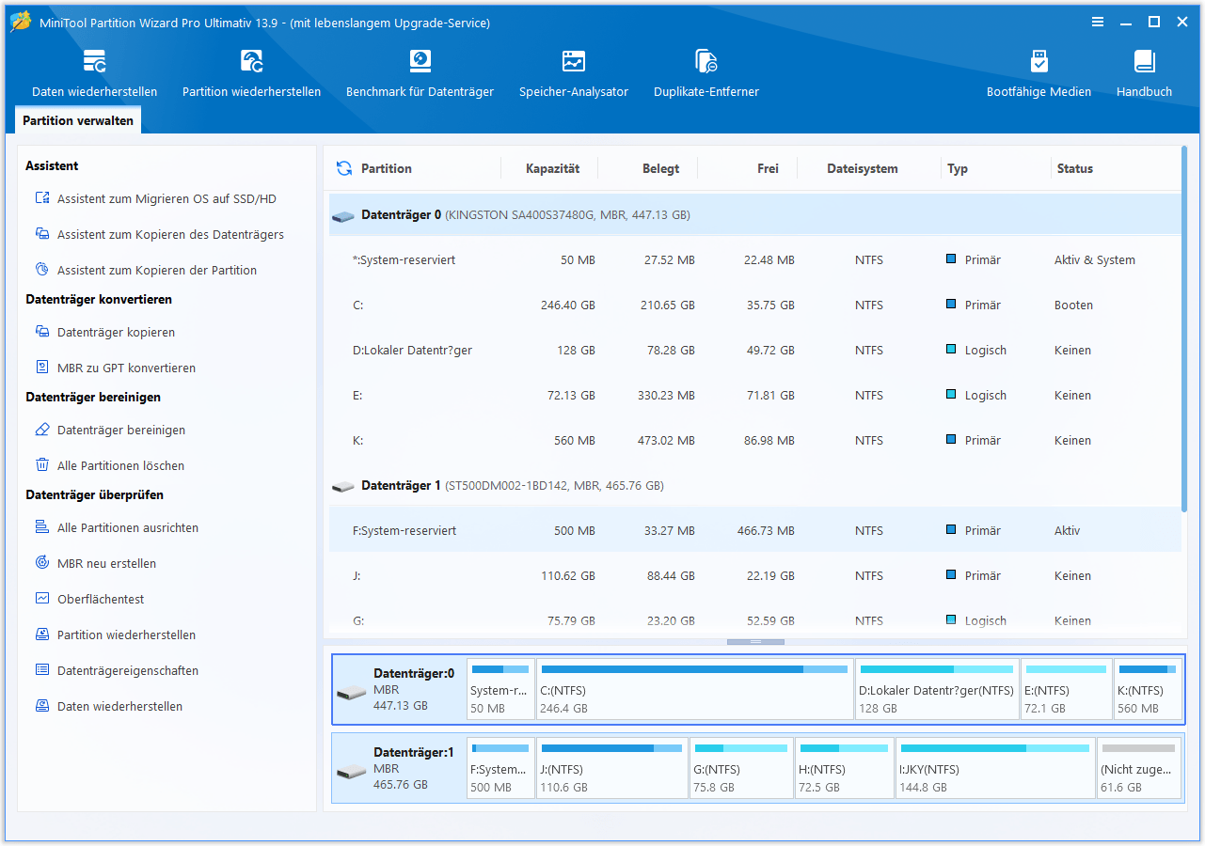Viewport: 1205px width, 846px height.
Task: Choose Alle Partitionen löschen
Action: pos(110,465)
